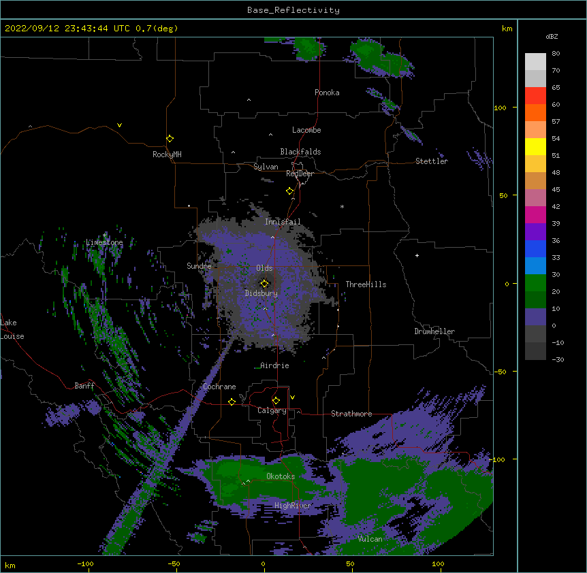Click the -30 value on dBZ legend
587x573 pixels.
coord(558,359)
